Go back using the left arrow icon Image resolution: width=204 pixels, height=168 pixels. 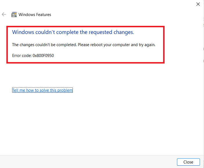pos(4,14)
